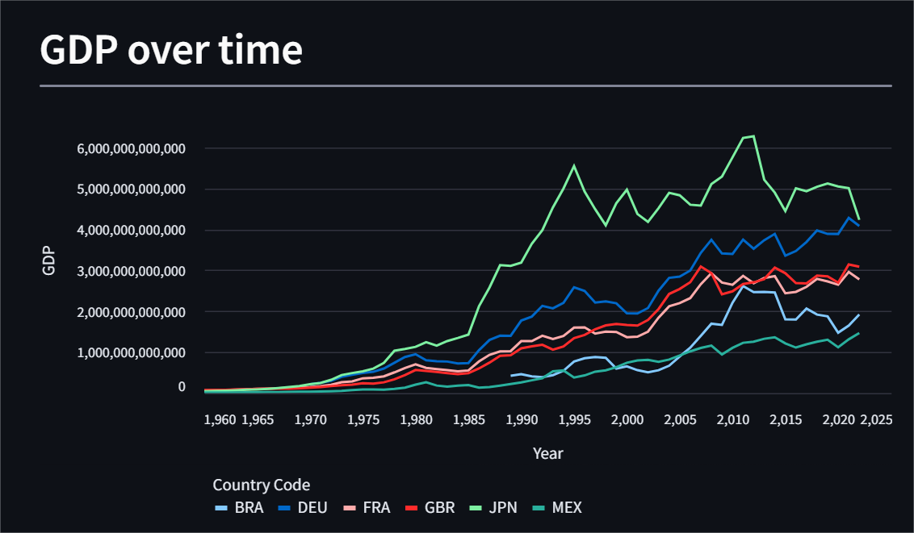Click the DEU dark blue legend swatch
Viewport: 914px width, 533px height.
pos(284,508)
